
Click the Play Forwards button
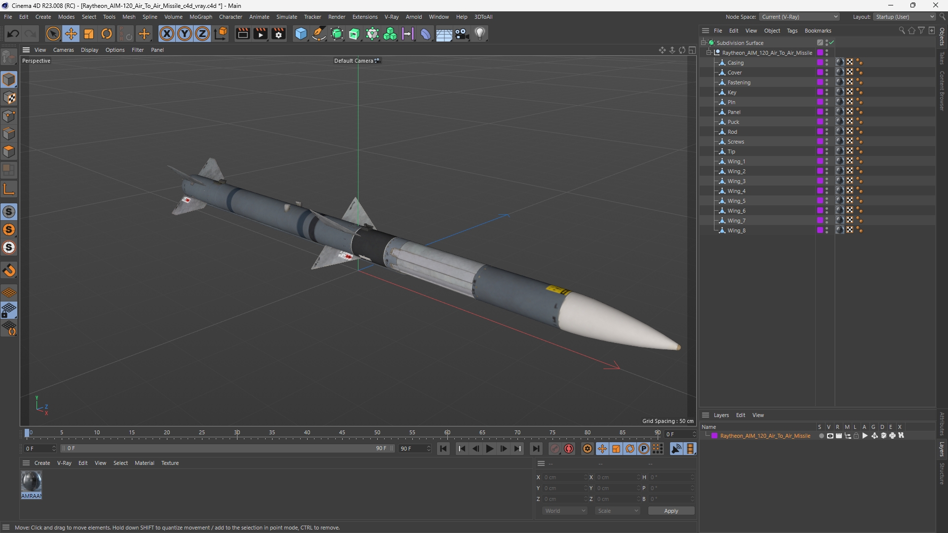click(489, 449)
